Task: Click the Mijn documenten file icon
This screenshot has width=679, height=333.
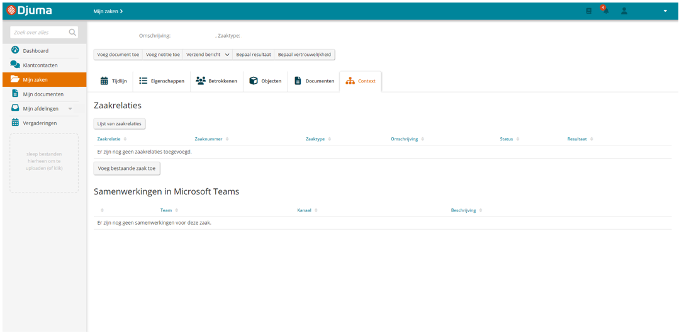Action: pos(15,94)
